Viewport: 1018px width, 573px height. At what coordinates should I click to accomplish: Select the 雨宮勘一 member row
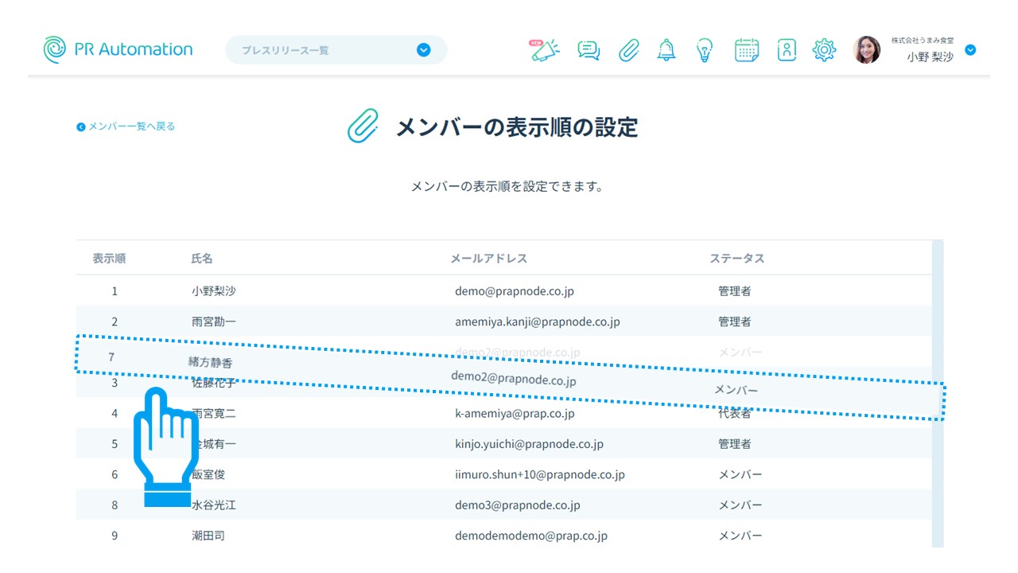[x=214, y=322]
